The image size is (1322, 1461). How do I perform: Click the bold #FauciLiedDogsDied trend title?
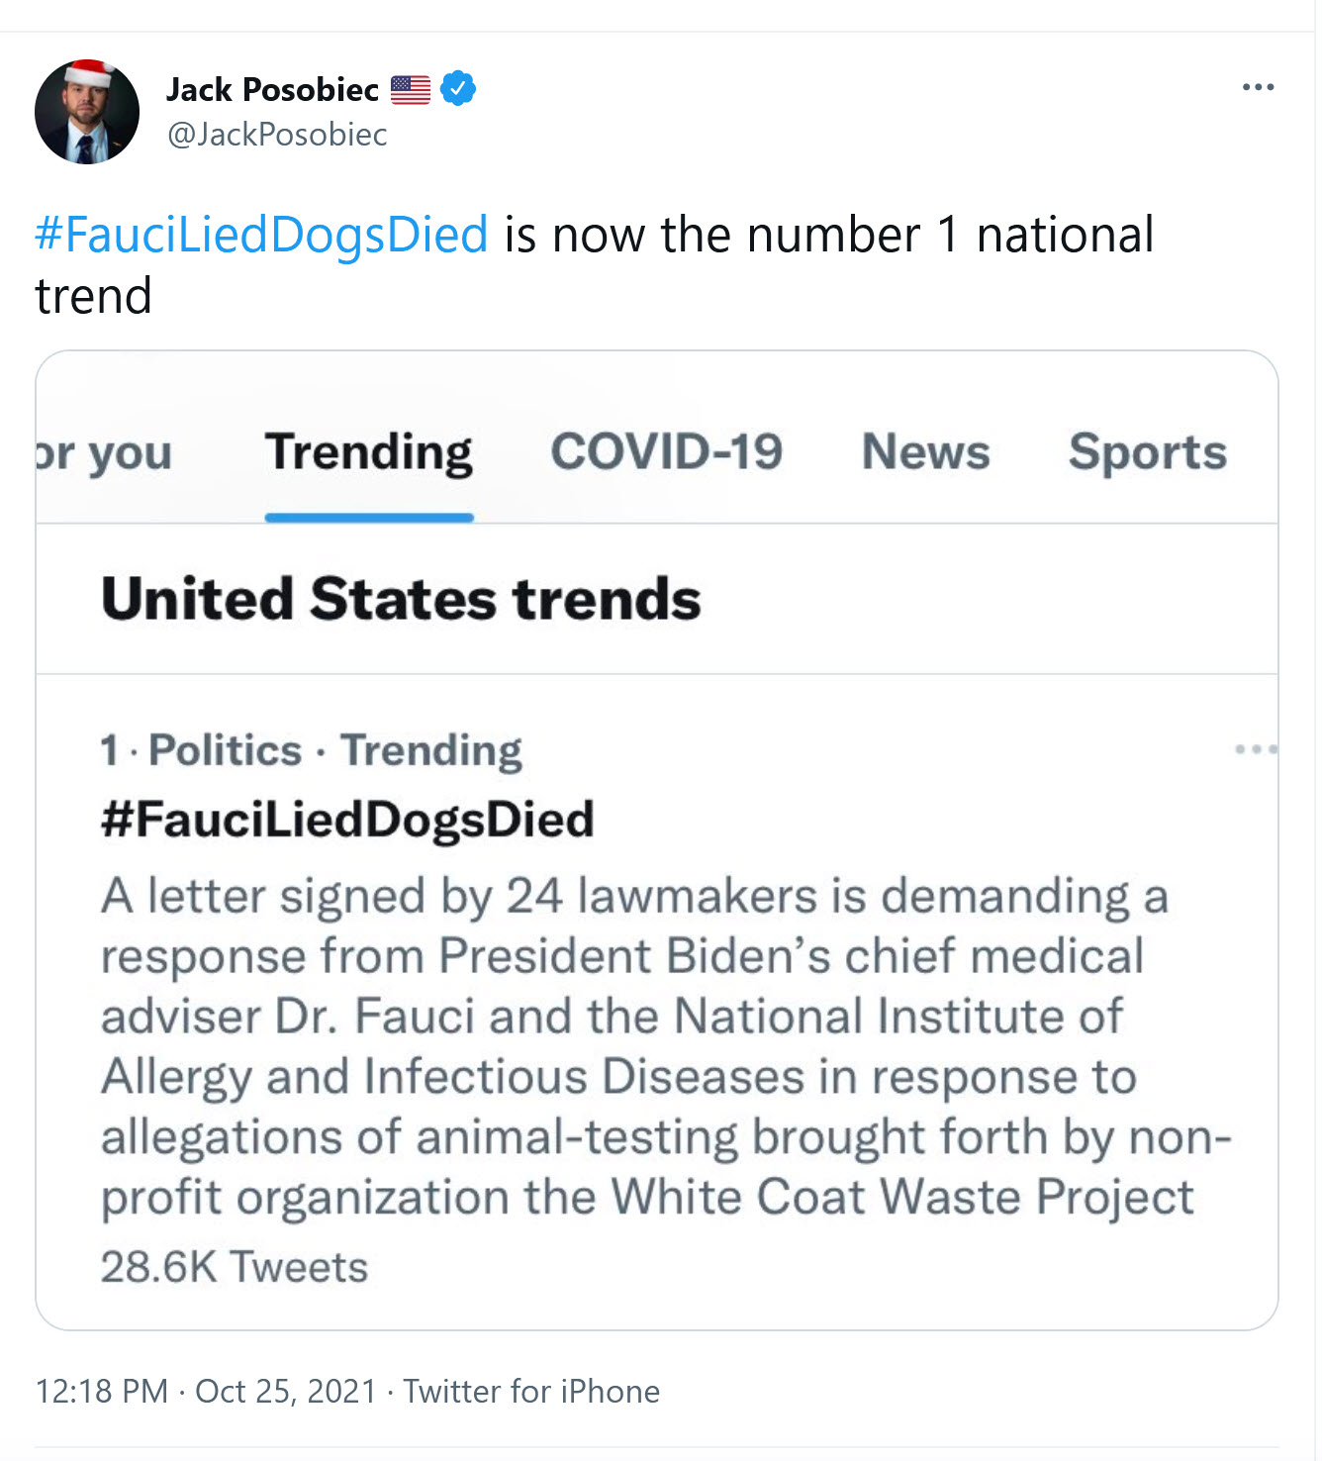tap(347, 820)
